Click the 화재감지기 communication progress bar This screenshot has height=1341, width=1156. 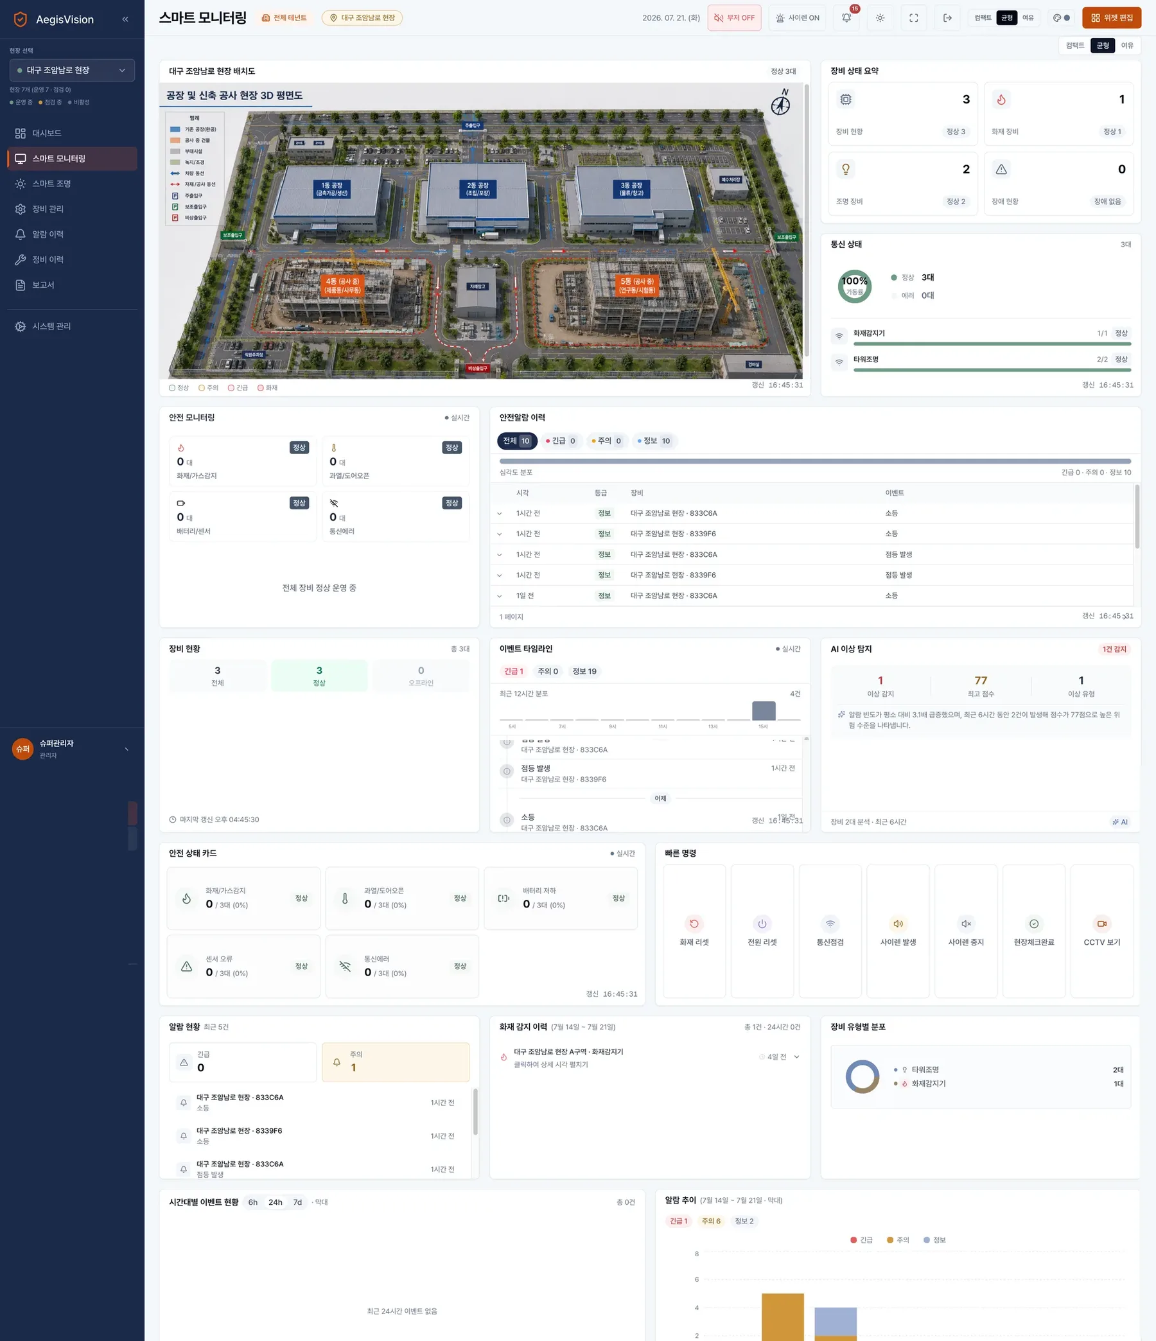(992, 344)
